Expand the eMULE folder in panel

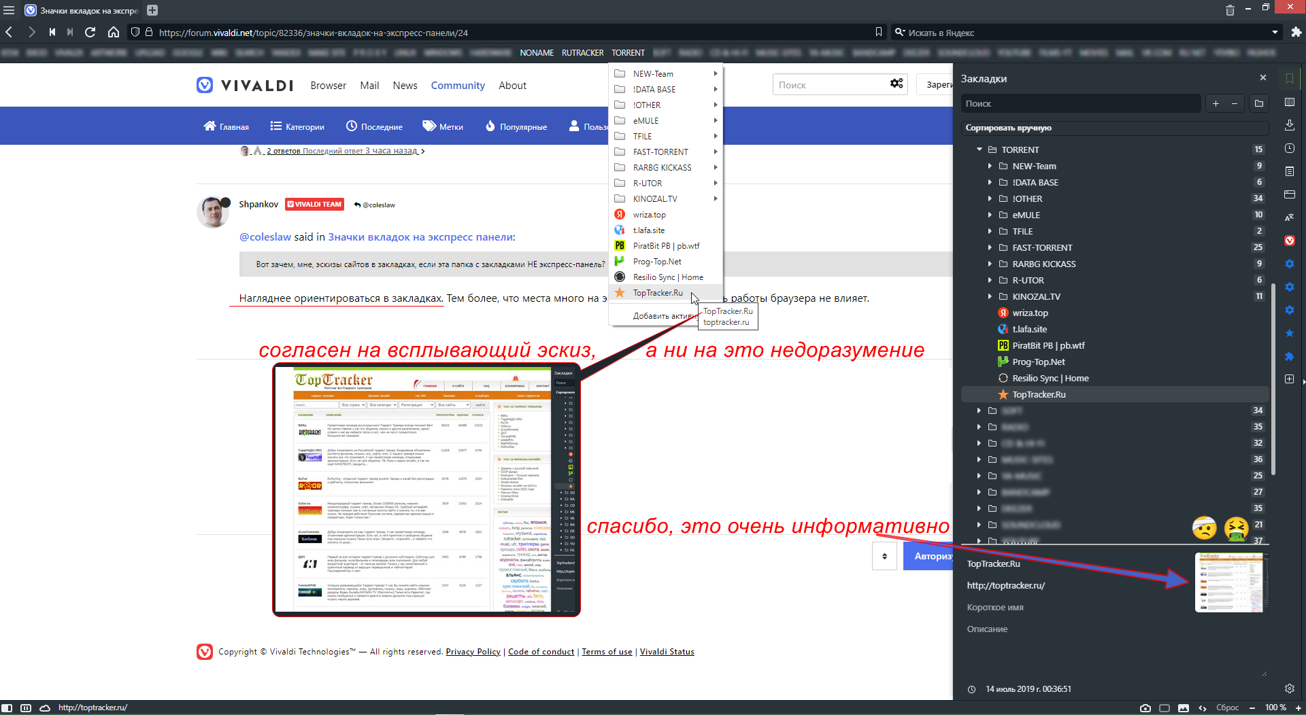coord(990,215)
